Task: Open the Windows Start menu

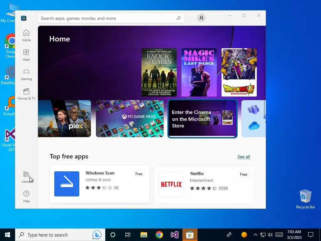Action: pyautogui.click(x=8, y=235)
